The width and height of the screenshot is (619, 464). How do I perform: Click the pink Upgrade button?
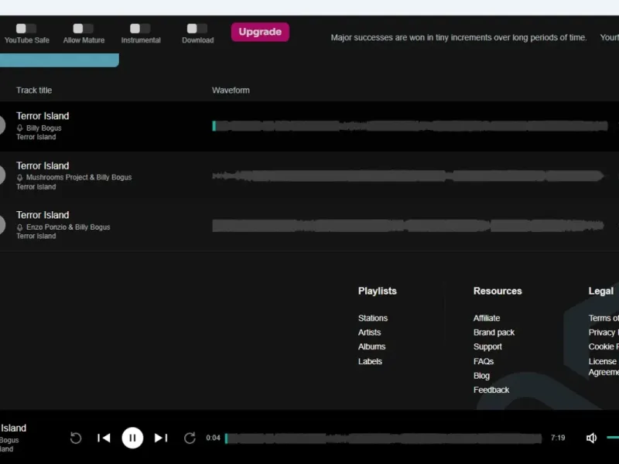pos(260,32)
